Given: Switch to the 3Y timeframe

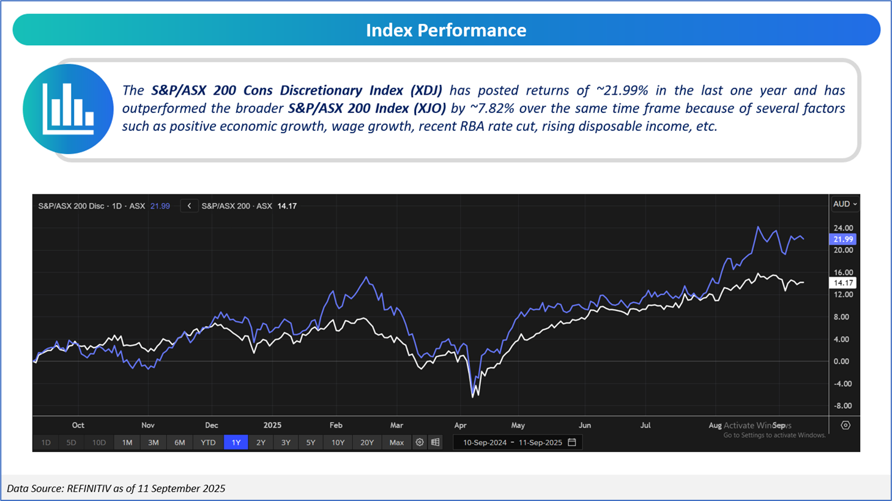Looking at the screenshot, I should (x=286, y=442).
